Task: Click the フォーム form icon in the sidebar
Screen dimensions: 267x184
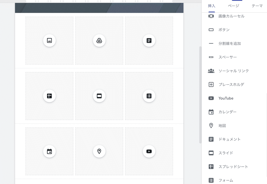Action: pos(211,180)
